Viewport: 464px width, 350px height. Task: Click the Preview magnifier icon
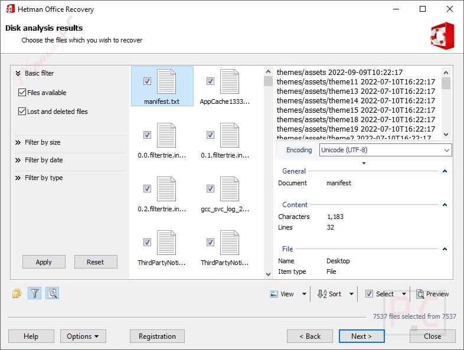coord(420,294)
